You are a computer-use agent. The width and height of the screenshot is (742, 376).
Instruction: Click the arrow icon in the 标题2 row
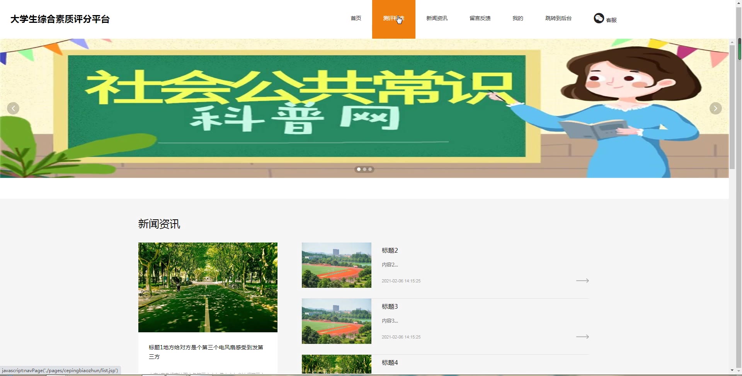click(x=582, y=280)
